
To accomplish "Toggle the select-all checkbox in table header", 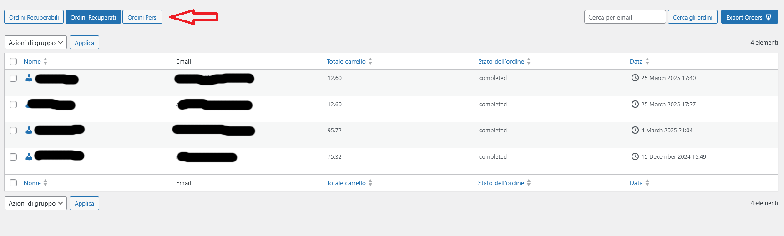I will pyautogui.click(x=13, y=61).
